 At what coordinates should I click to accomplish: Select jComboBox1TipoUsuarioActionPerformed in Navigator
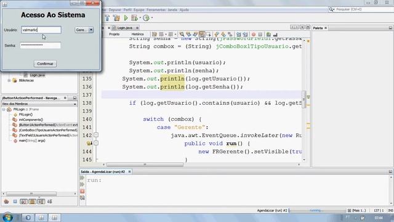pyautogui.click(x=48, y=130)
